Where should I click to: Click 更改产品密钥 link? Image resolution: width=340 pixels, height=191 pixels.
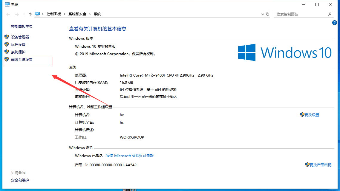coord(321,165)
